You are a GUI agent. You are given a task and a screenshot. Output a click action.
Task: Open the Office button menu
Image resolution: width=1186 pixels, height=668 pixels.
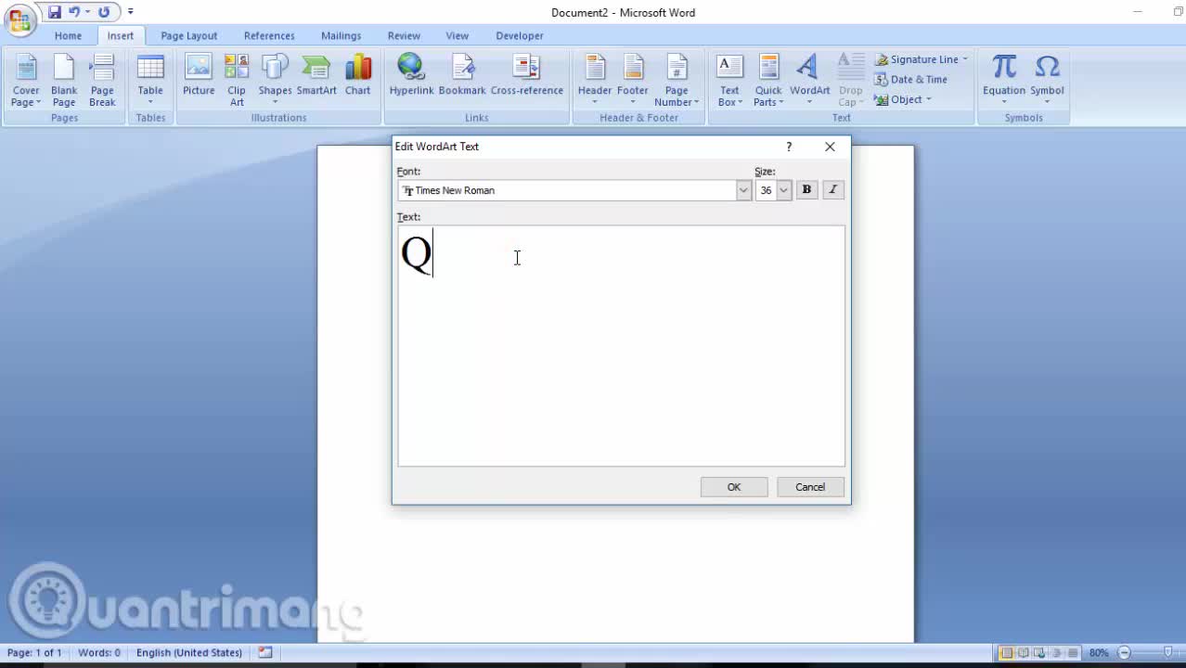(19, 19)
